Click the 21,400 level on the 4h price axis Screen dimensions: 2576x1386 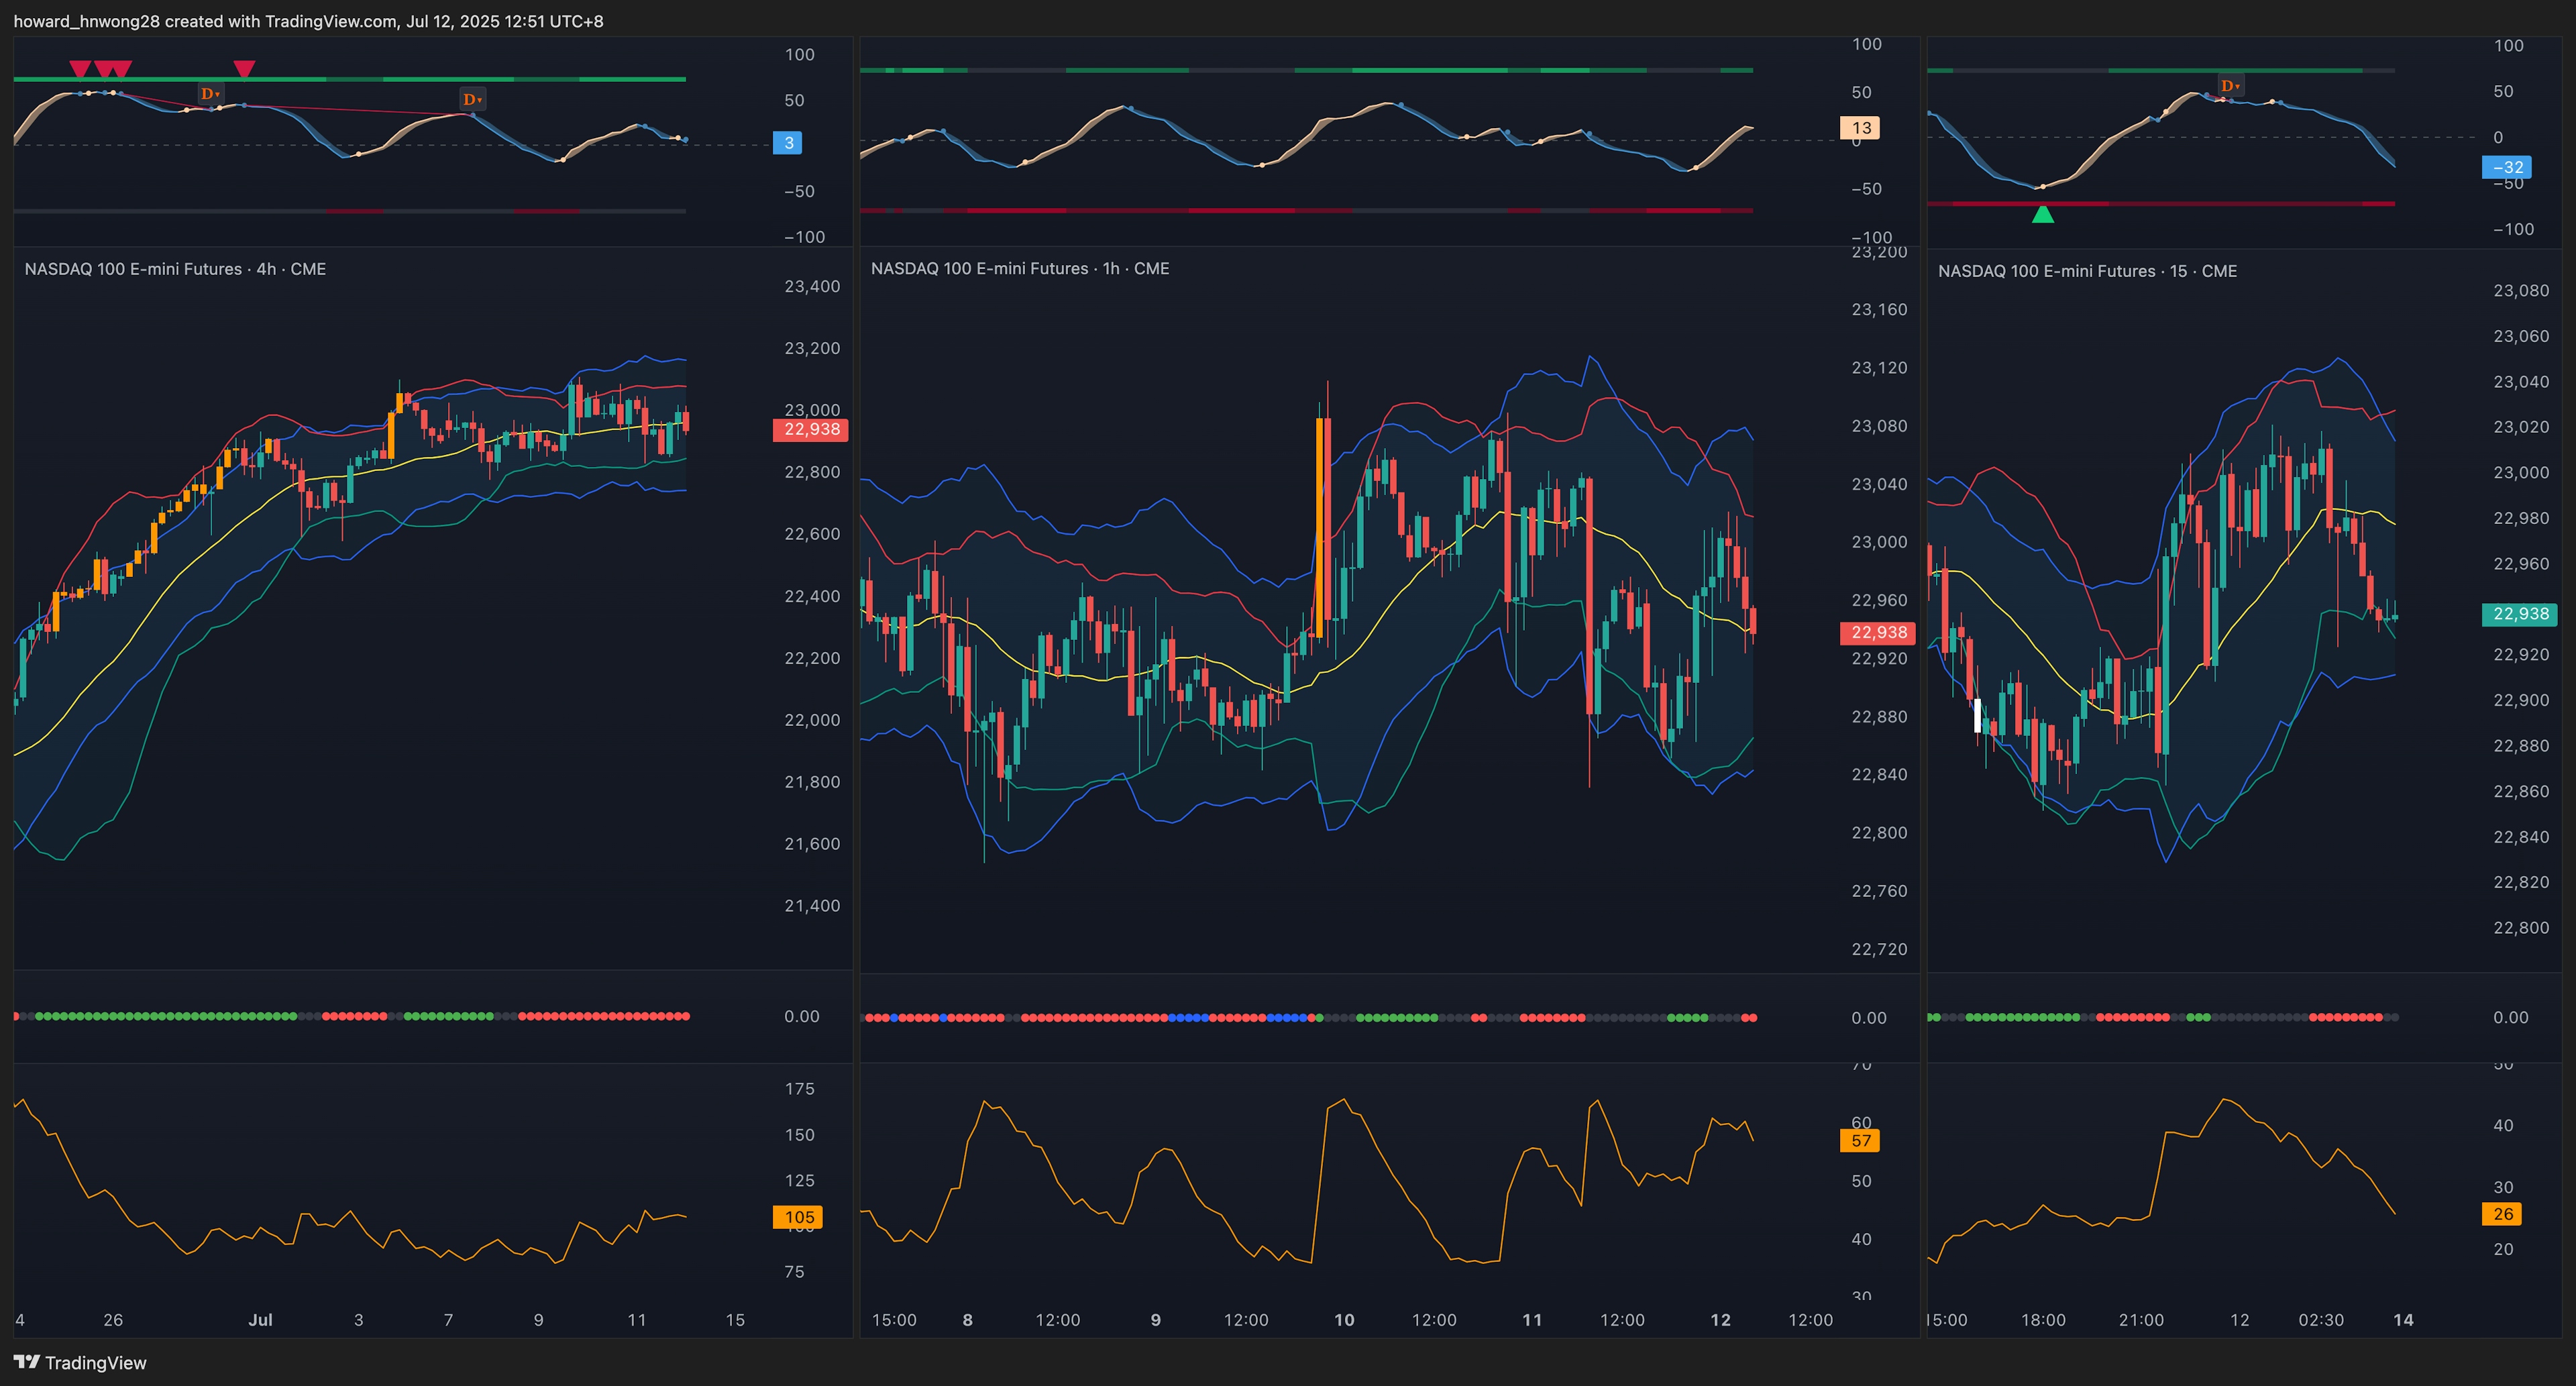812,906
